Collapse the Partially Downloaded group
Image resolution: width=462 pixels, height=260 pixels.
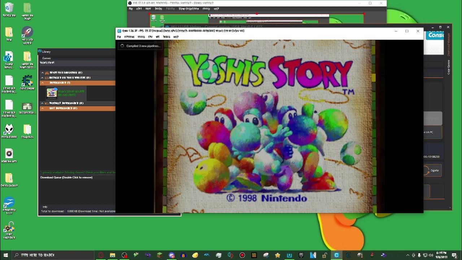coord(42,103)
